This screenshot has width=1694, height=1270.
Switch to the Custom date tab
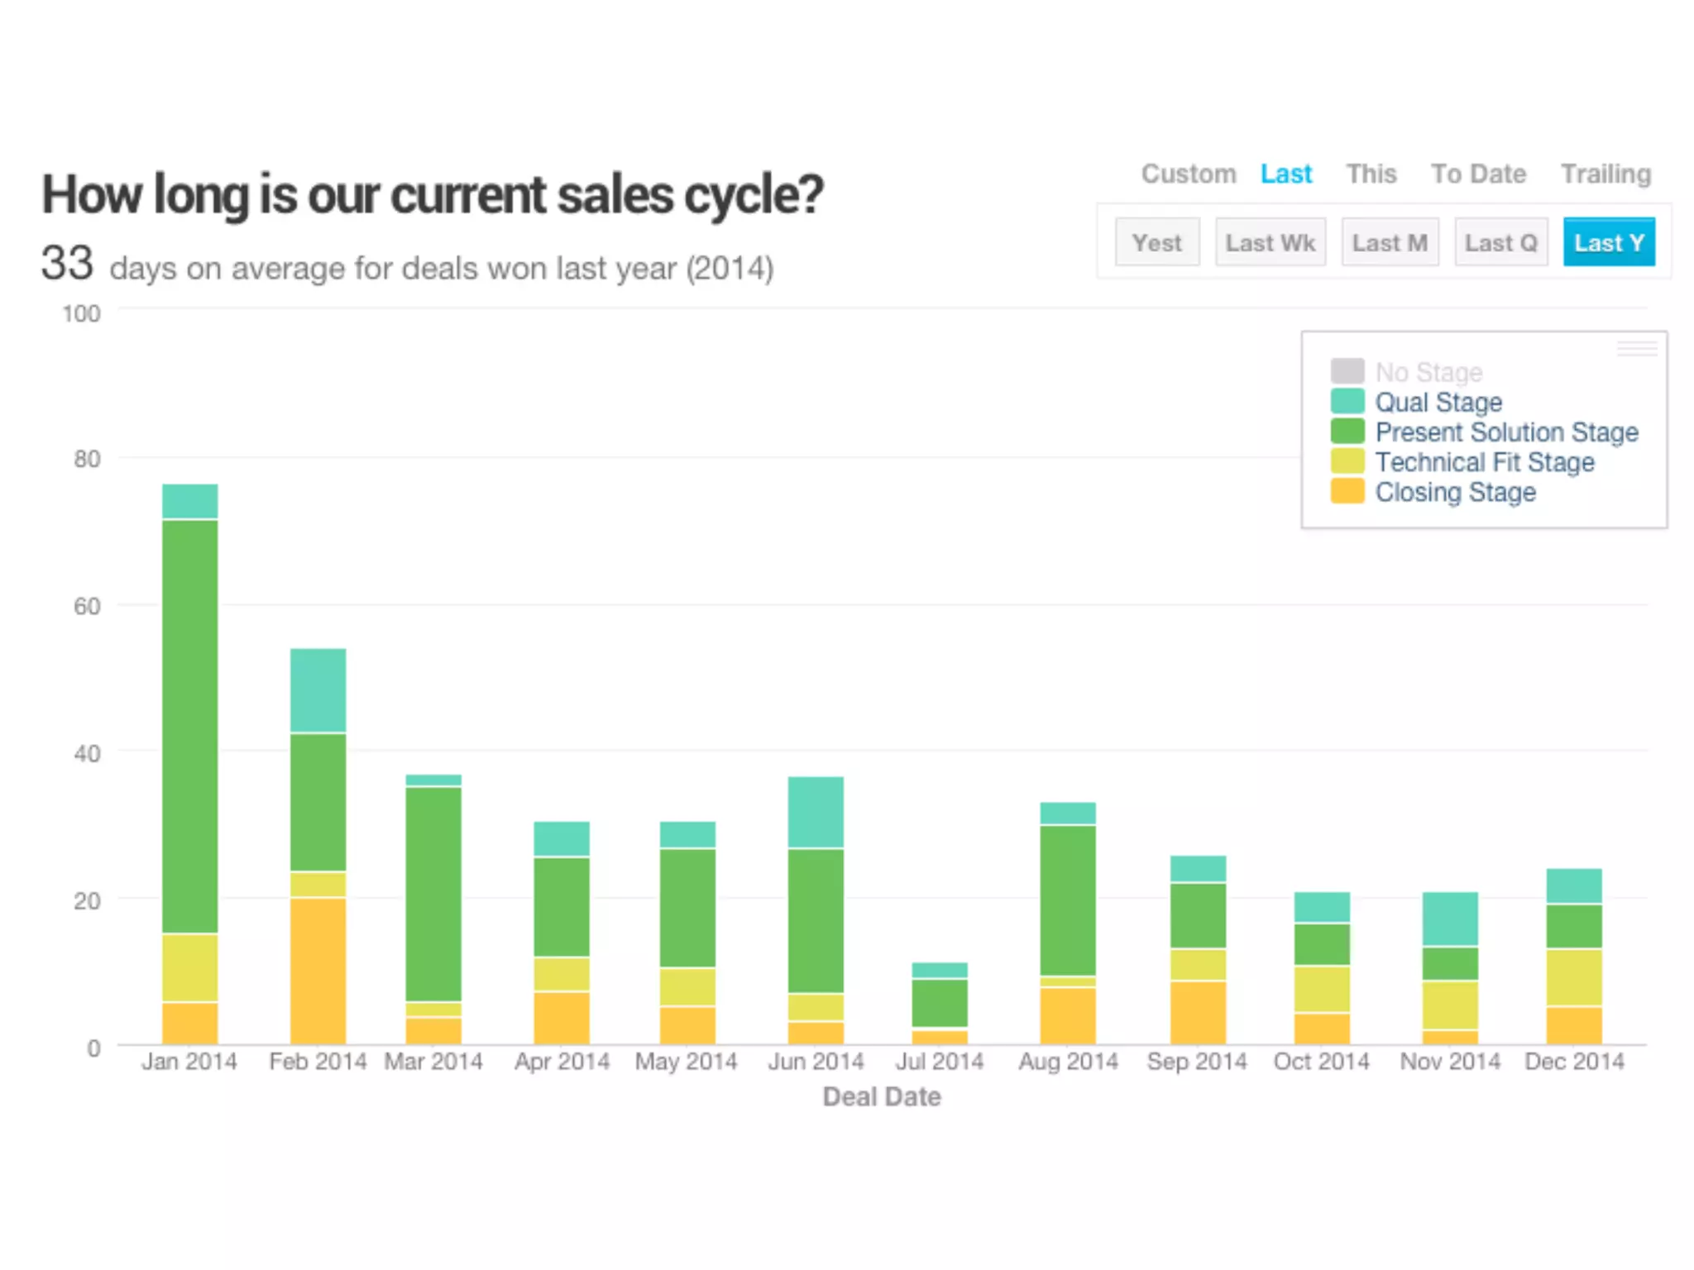[x=1188, y=174]
